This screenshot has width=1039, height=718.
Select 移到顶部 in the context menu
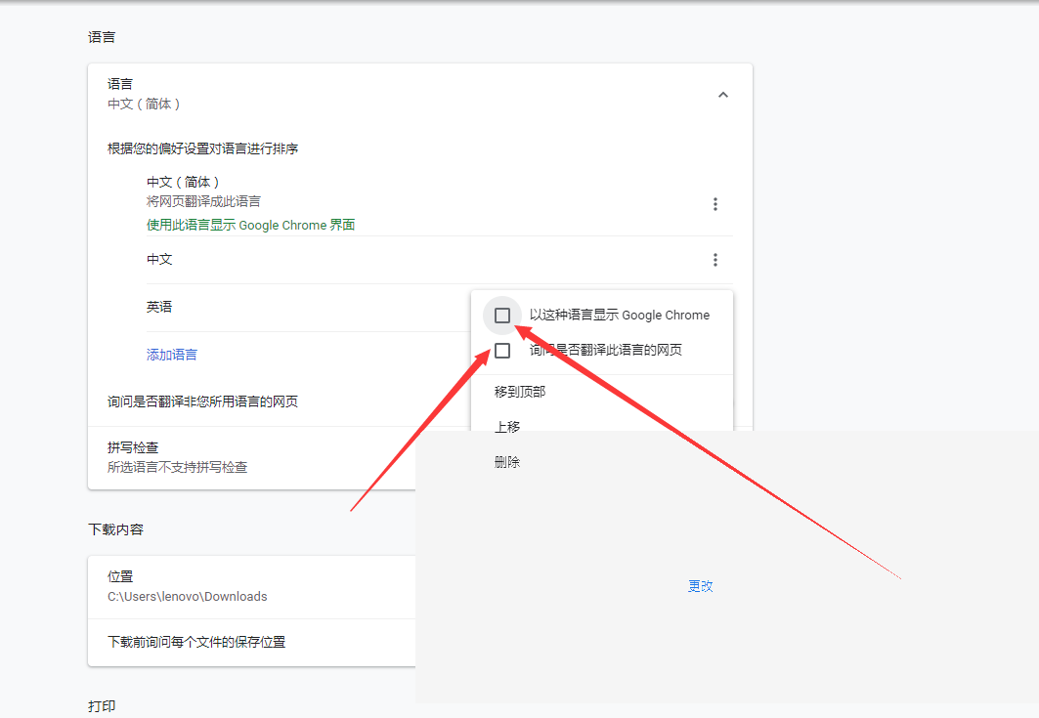pyautogui.click(x=520, y=392)
